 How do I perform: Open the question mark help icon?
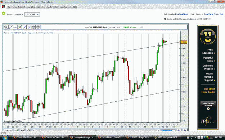coord(38,27)
